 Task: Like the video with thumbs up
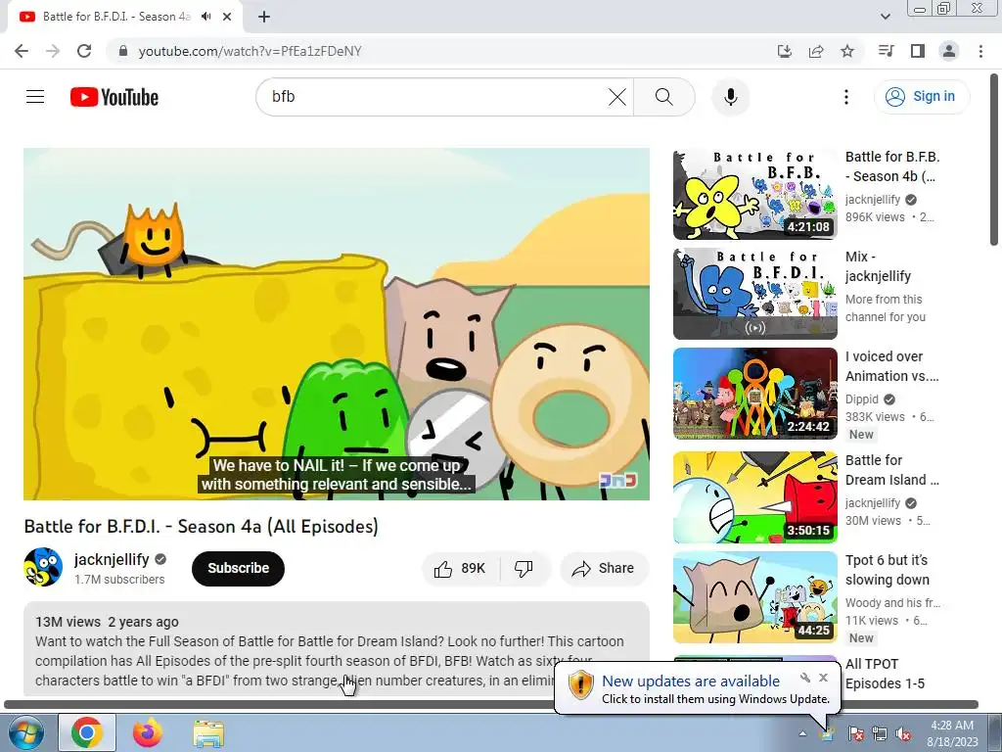(x=460, y=569)
